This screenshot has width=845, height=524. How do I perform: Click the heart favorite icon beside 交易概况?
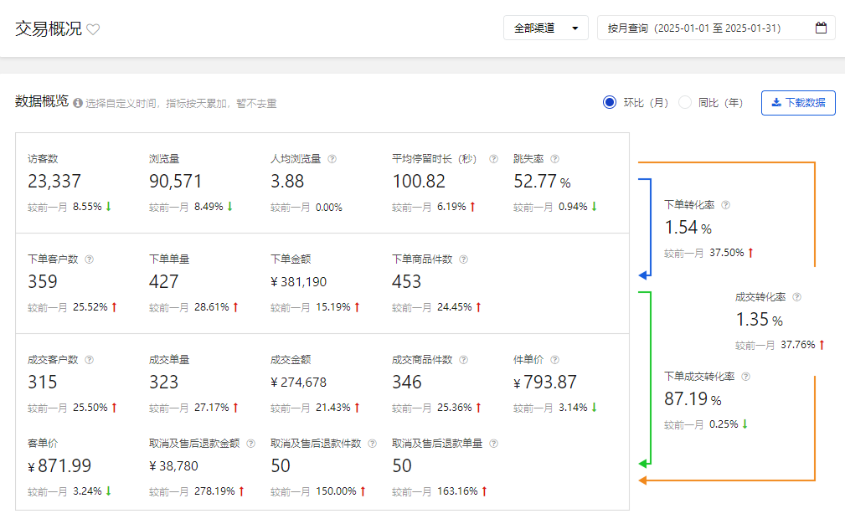tap(93, 29)
